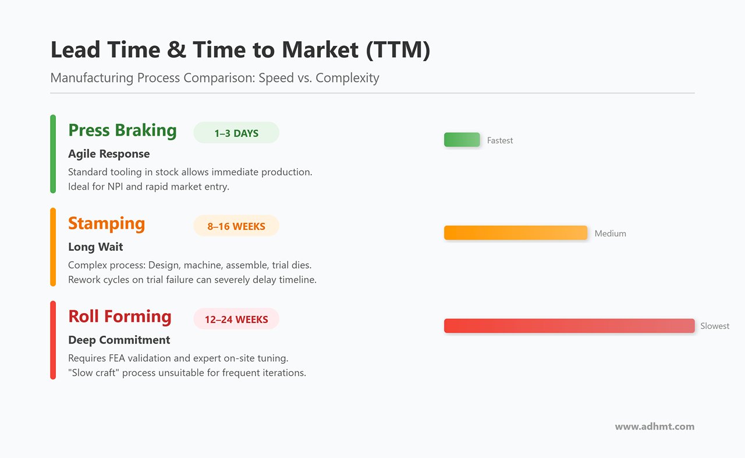This screenshot has height=458, width=745.
Task: Select the Roll Forming heading
Action: [x=120, y=317]
